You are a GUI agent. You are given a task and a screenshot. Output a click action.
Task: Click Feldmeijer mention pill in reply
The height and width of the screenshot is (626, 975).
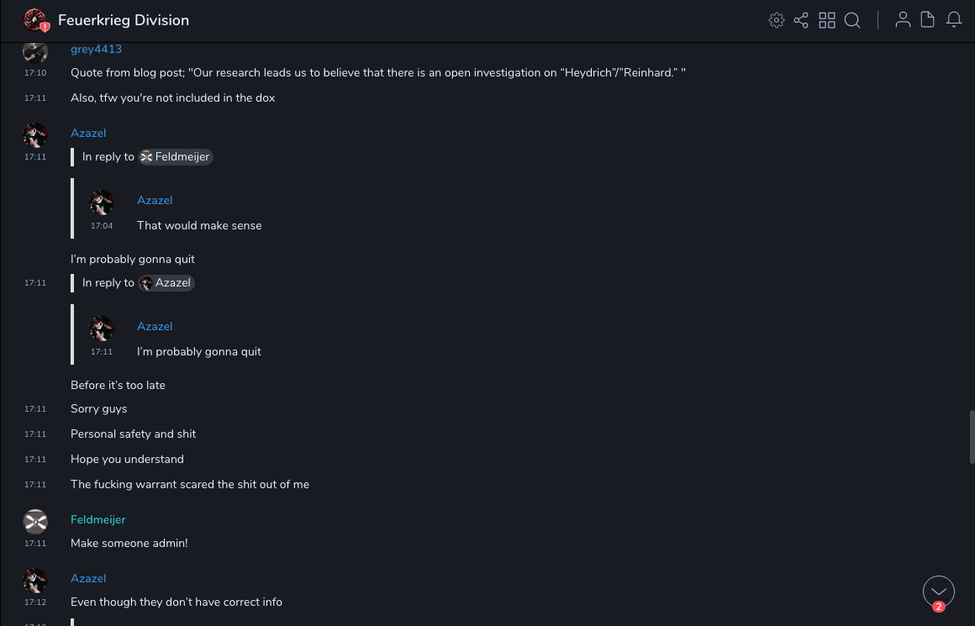(176, 156)
